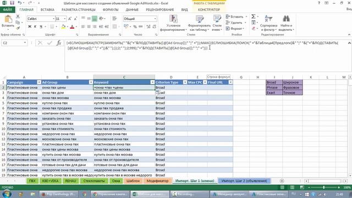Click the AutoSum sigma icon
Viewport: 352px width, 198px height.
(254, 16)
